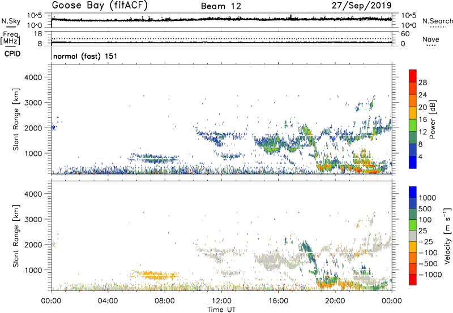Click the orange echo patch near 07:00 in the velocity panel

[156, 275]
